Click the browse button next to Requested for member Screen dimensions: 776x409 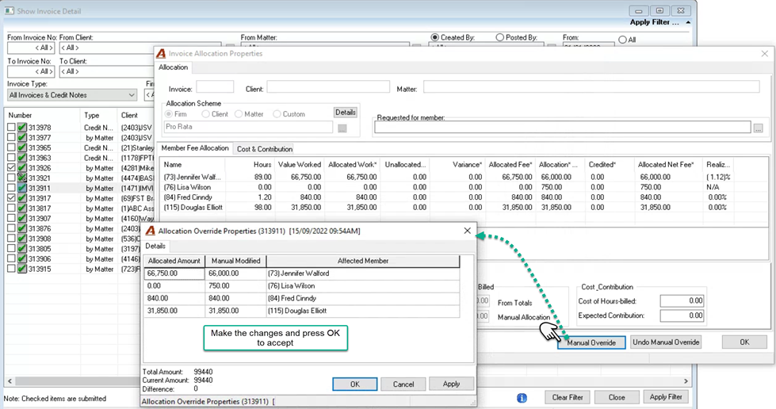point(759,128)
